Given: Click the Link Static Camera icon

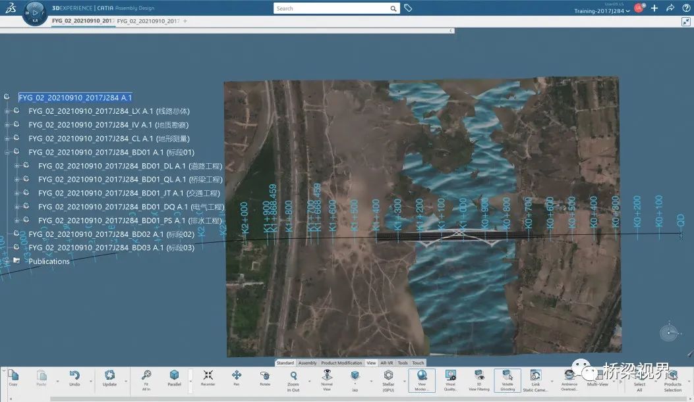Looking at the screenshot, I should [x=536, y=375].
